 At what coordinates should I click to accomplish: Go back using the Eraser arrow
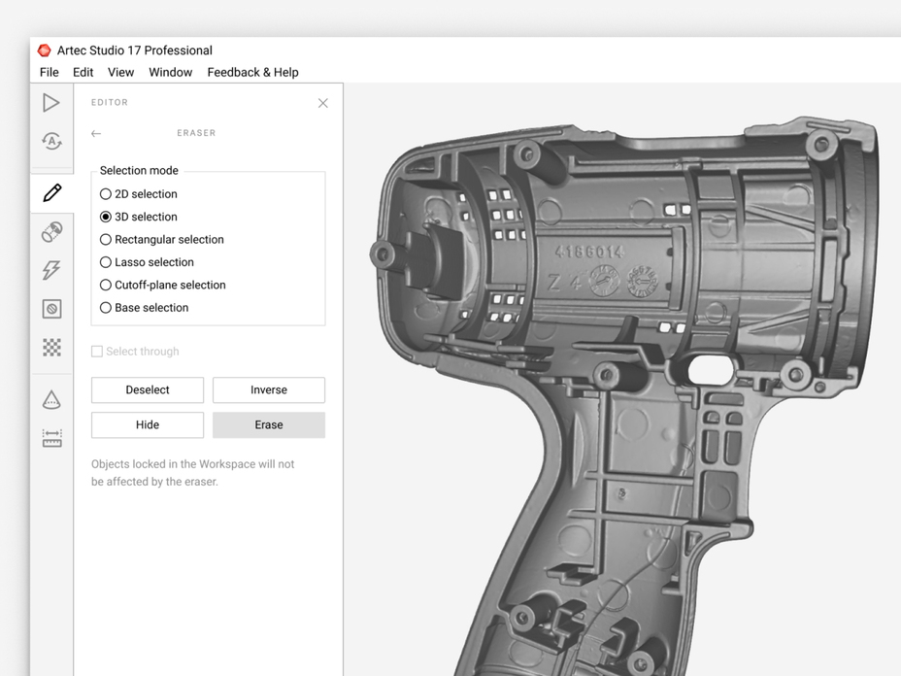96,133
